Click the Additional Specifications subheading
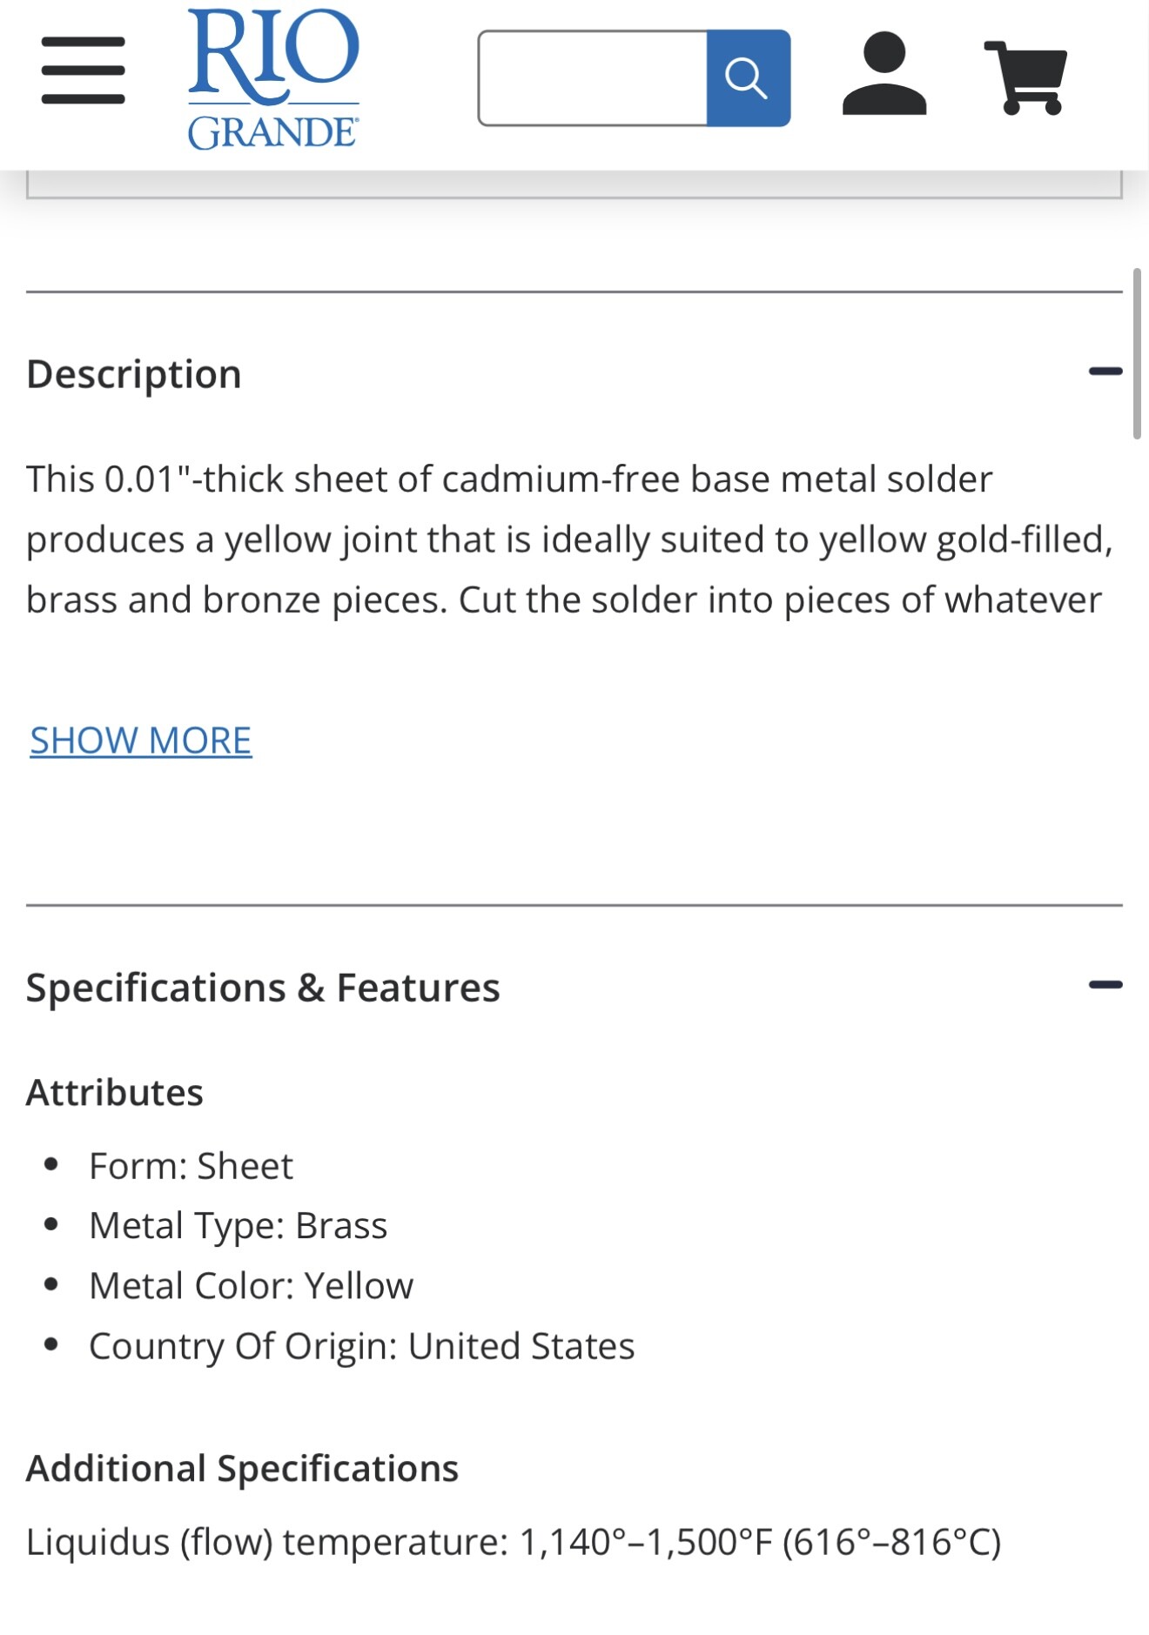 point(242,1468)
